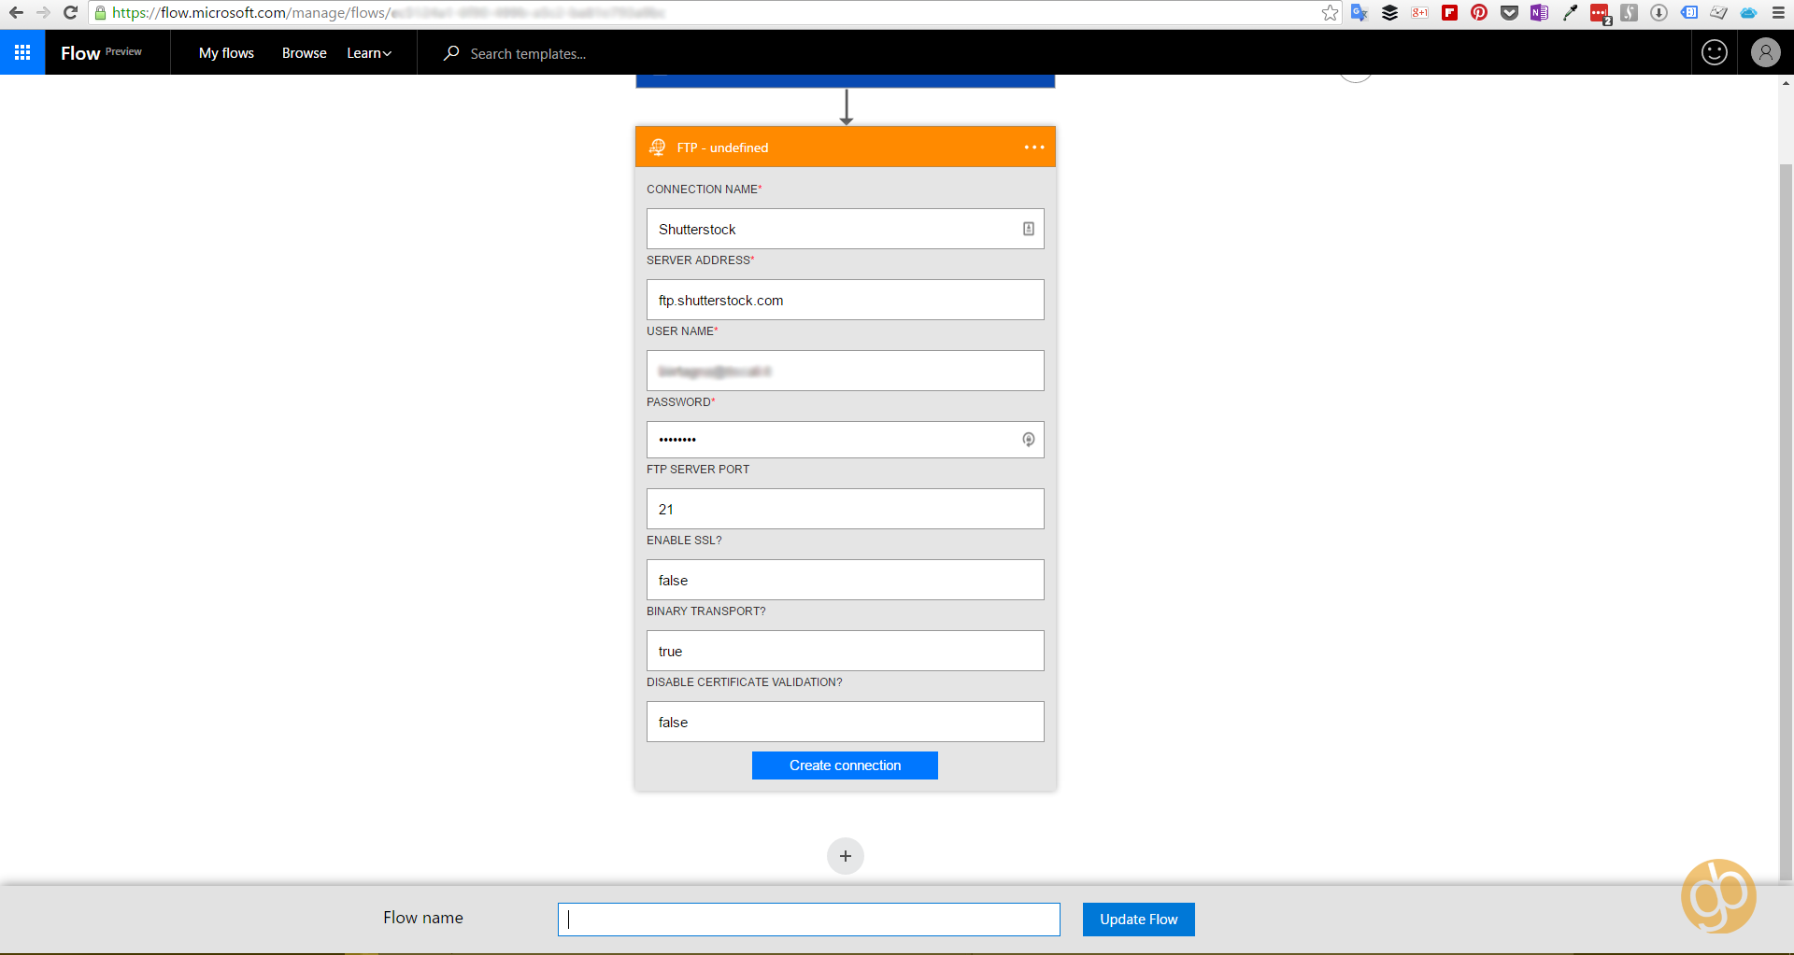The image size is (1794, 955).
Task: Open the LastPass extension with badge
Action: pos(1600,13)
